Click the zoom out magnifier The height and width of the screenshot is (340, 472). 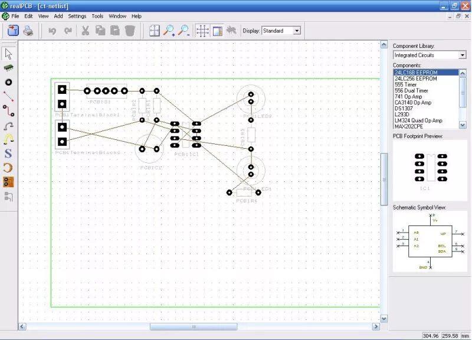click(183, 31)
